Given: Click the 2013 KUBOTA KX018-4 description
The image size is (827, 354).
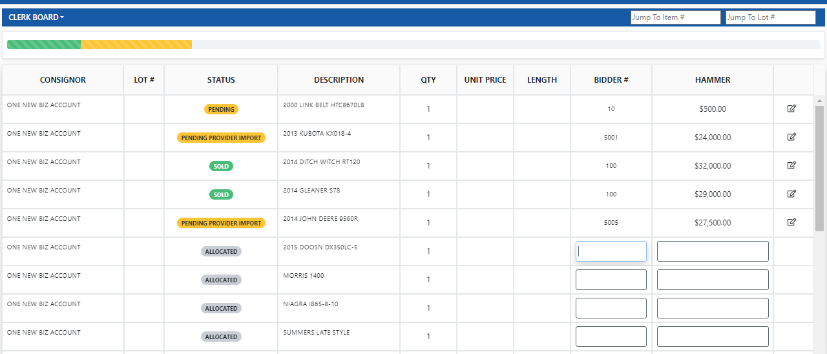Looking at the screenshot, I should click(317, 133).
